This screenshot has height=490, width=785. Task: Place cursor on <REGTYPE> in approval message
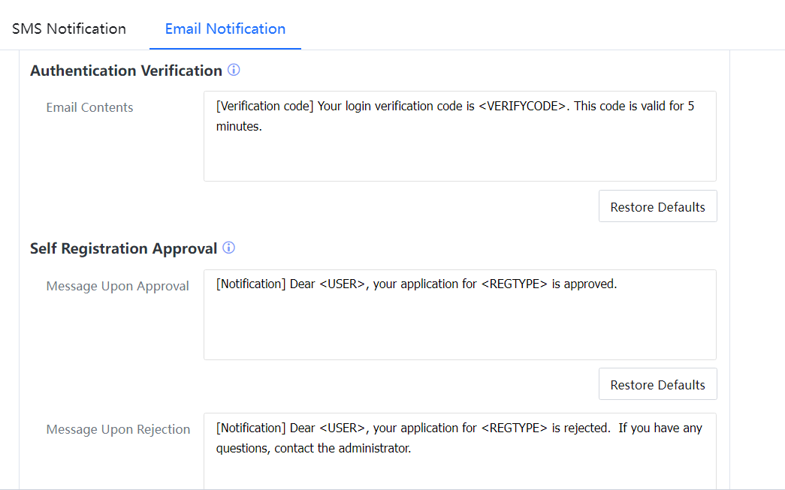click(514, 284)
